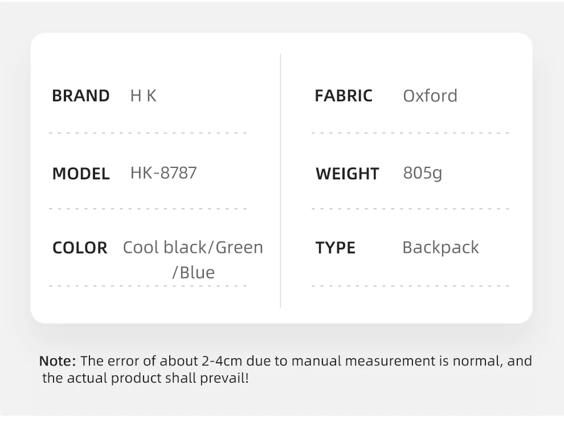
Task: Click the MODEL label
Action: click(81, 173)
